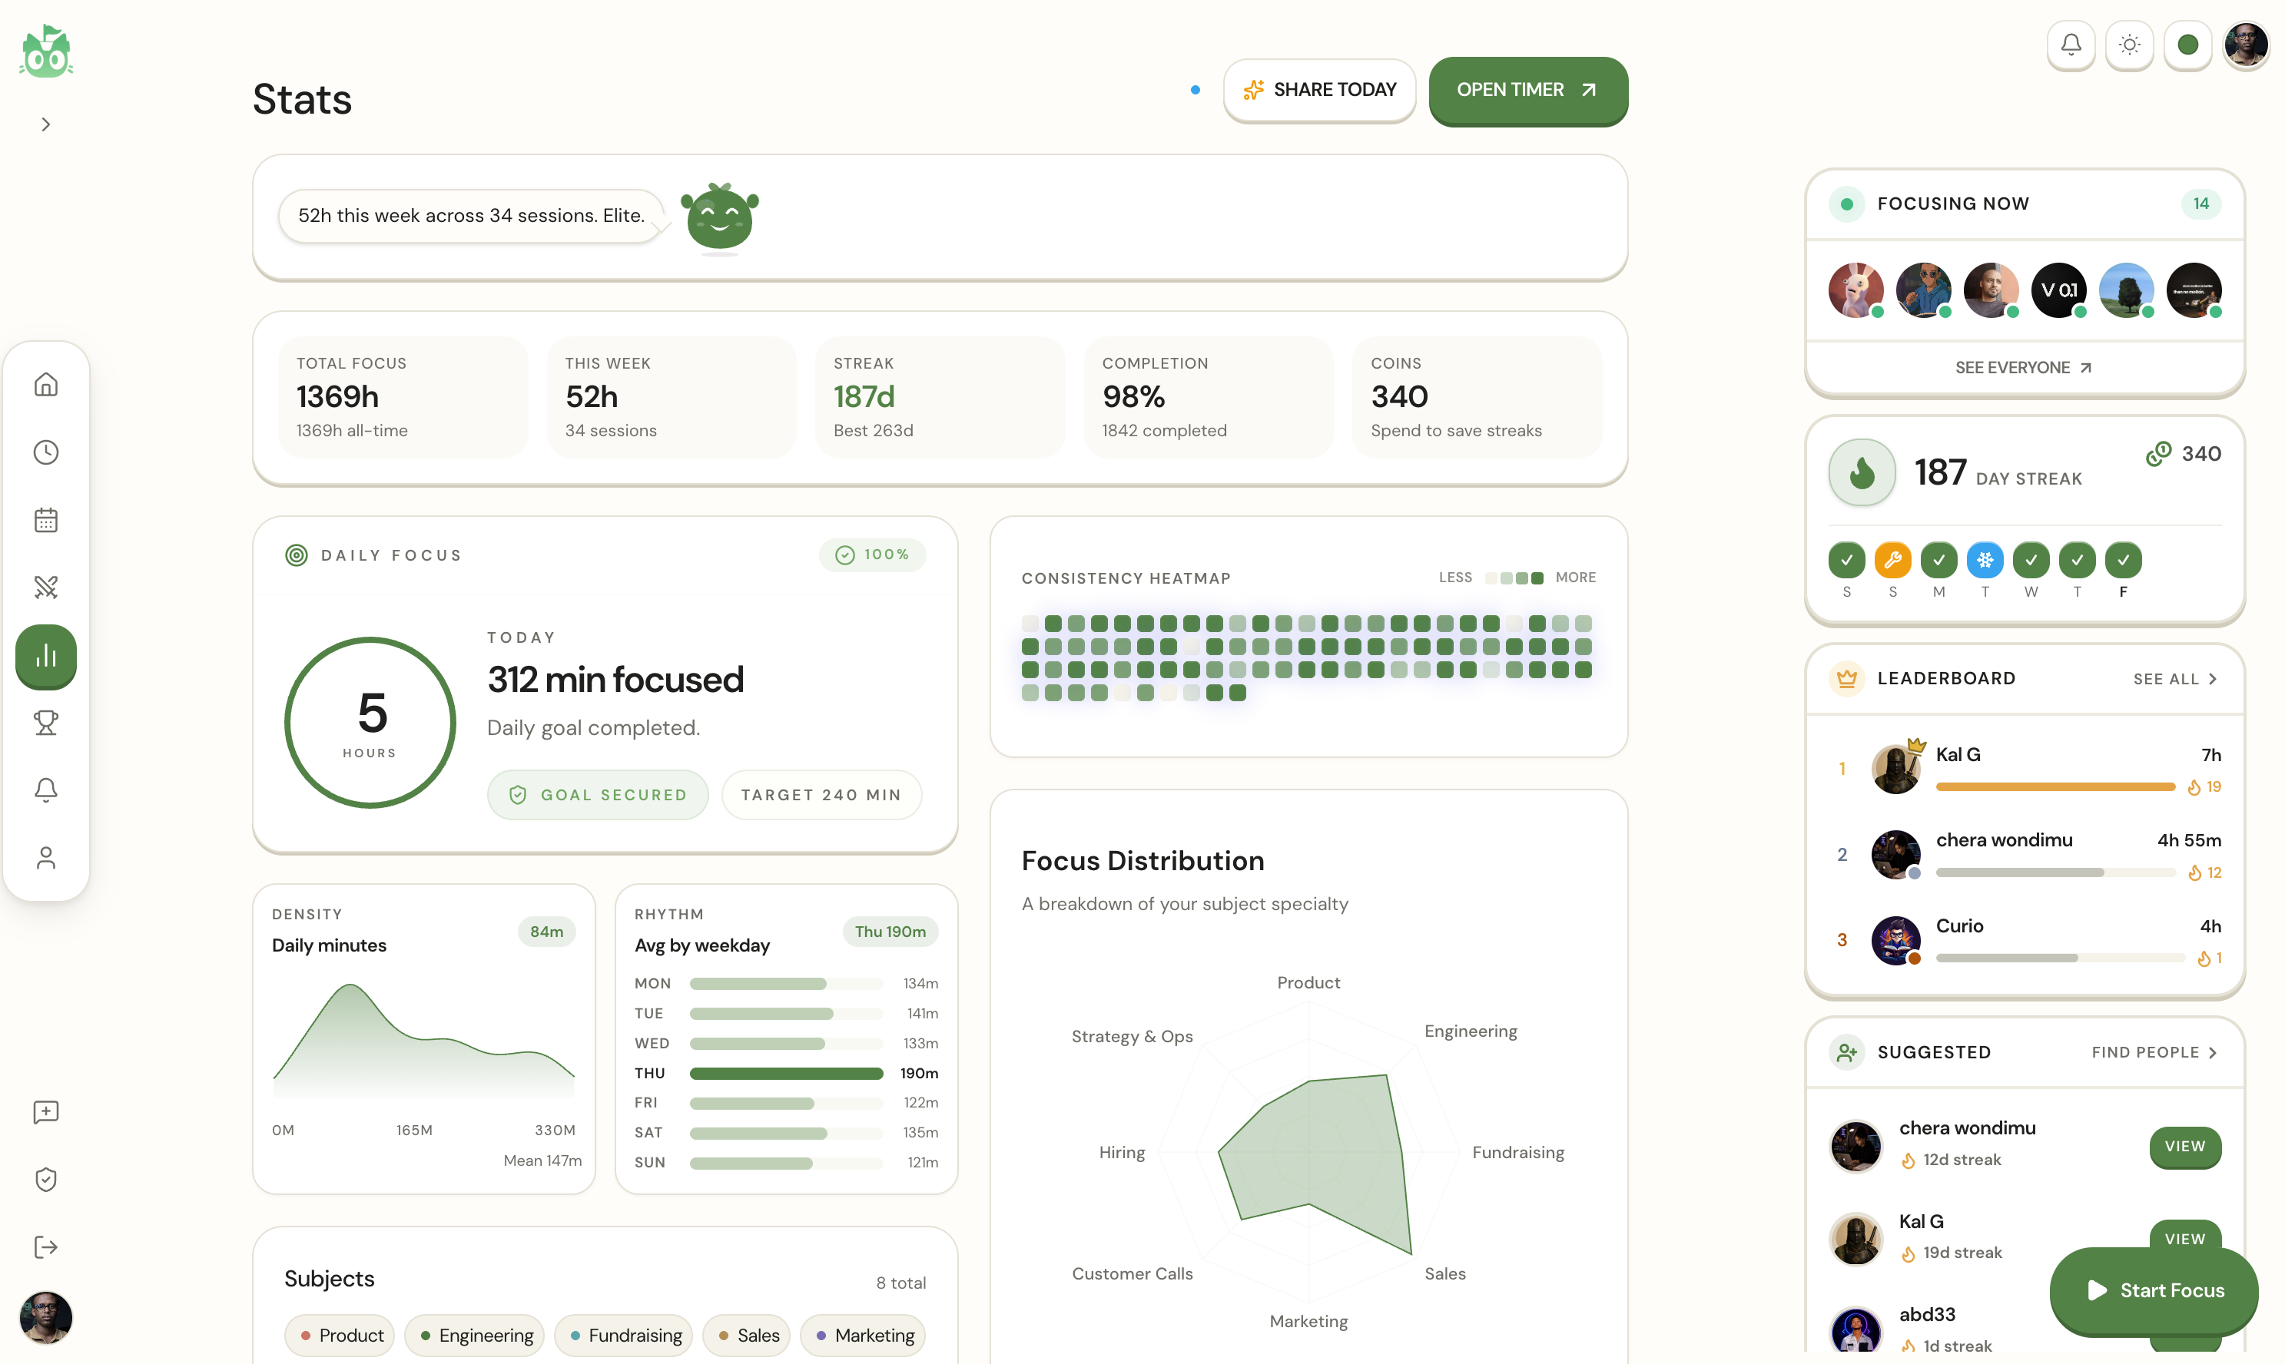Toggle the light theme sun button
This screenshot has width=2285, height=1364.
tap(2130, 45)
